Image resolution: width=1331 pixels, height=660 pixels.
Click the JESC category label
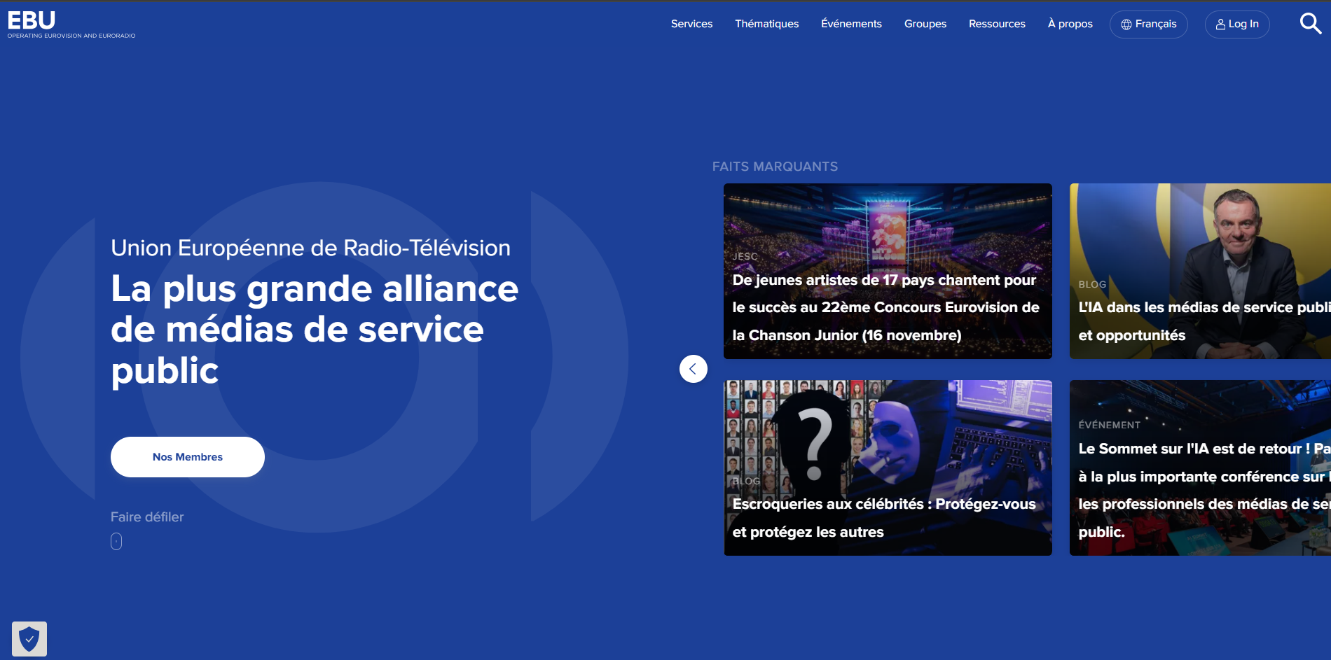(745, 257)
